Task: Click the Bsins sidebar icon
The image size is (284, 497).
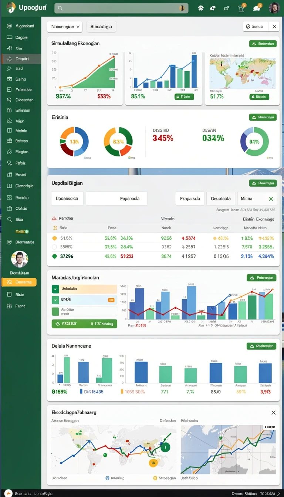Action: (9, 79)
